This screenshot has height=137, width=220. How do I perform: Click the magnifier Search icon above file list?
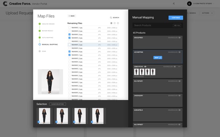(x=111, y=18)
